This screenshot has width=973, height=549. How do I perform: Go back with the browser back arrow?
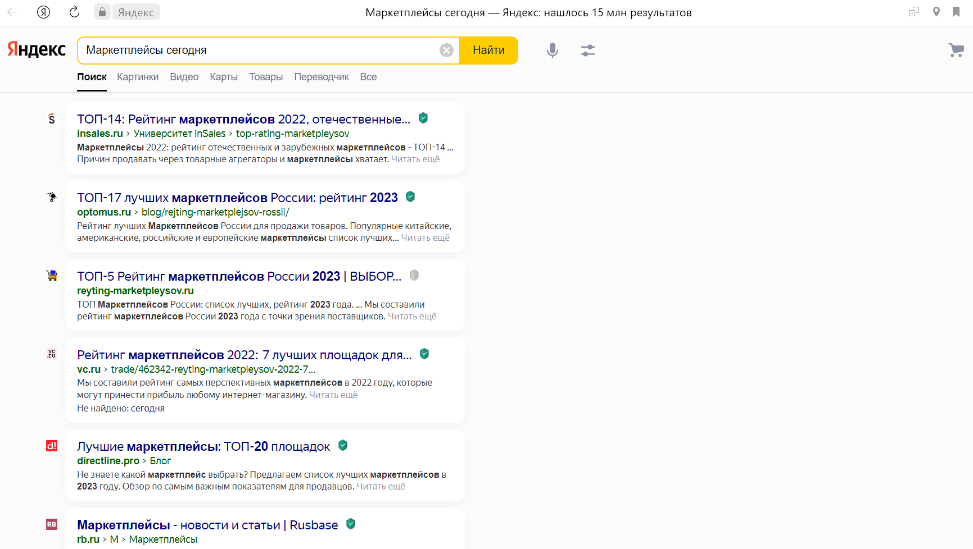pos(12,12)
